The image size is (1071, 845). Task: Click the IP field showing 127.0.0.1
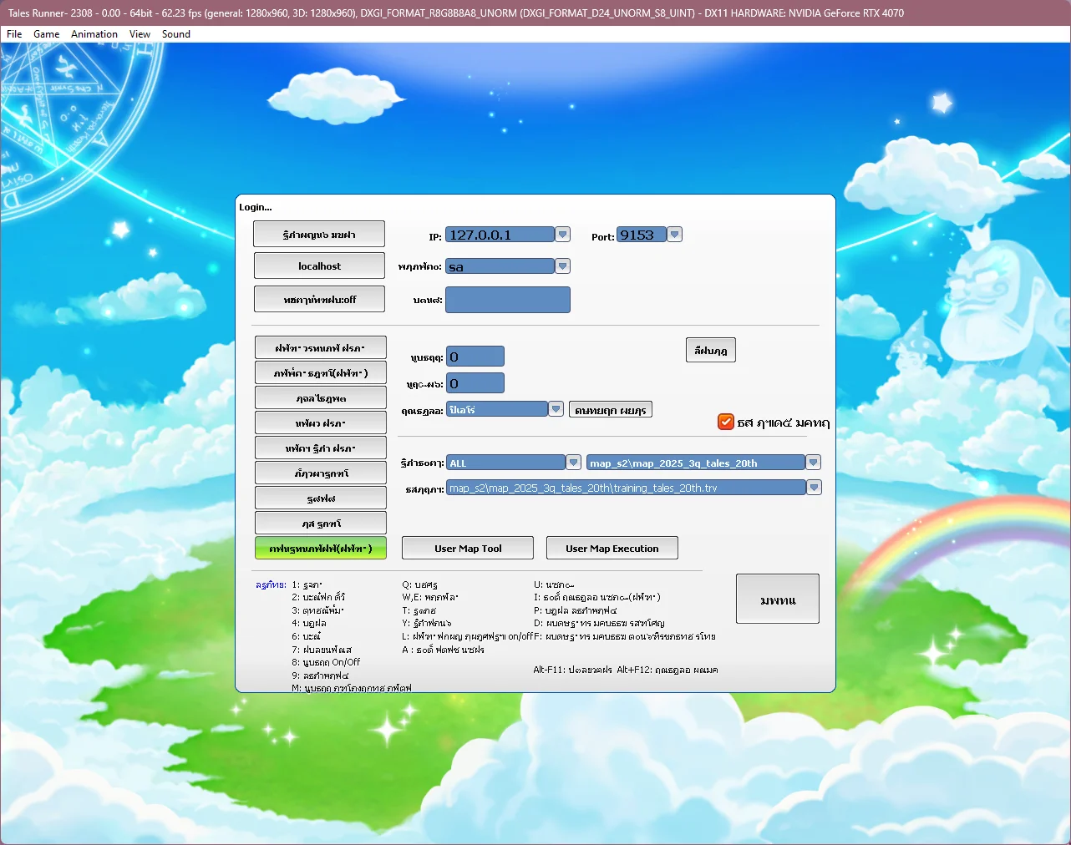(500, 235)
